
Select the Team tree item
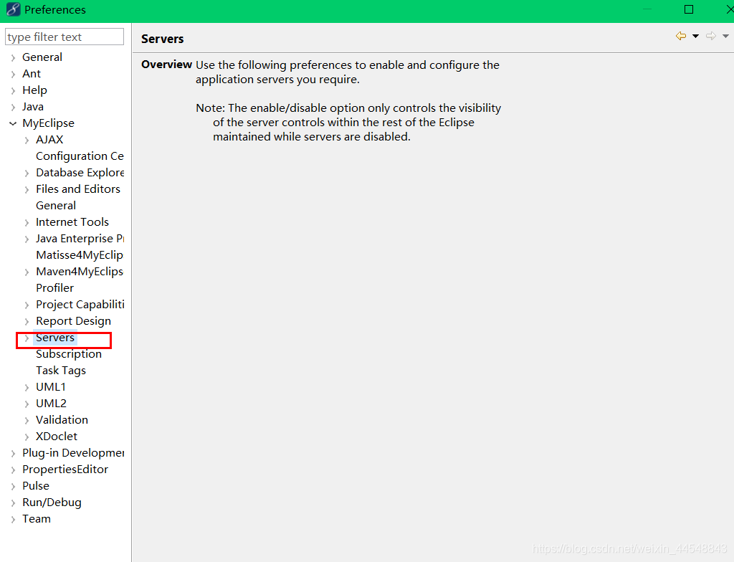pyautogui.click(x=37, y=519)
